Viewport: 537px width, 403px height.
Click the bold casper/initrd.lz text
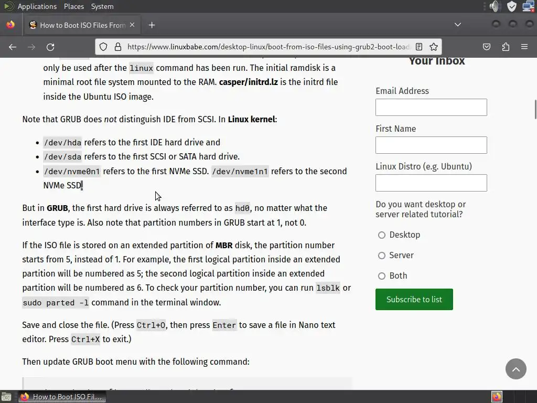pyautogui.click(x=248, y=82)
